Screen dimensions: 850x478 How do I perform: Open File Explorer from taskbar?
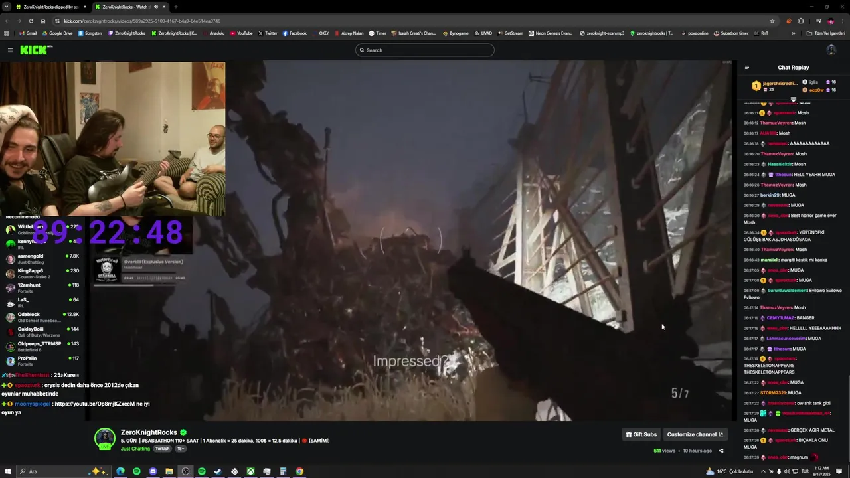[169, 471]
